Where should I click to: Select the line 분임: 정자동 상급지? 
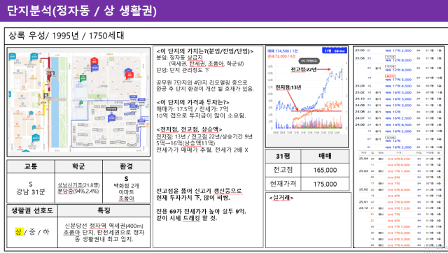point(179,57)
